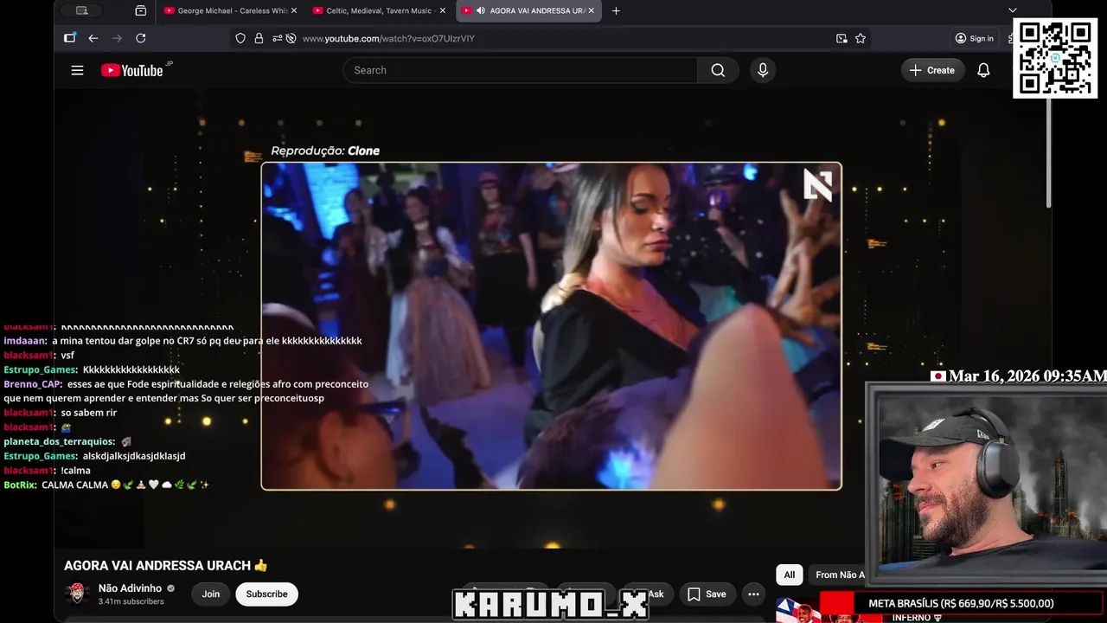Open a new browser tab
The image size is (1107, 623).
pos(616,10)
